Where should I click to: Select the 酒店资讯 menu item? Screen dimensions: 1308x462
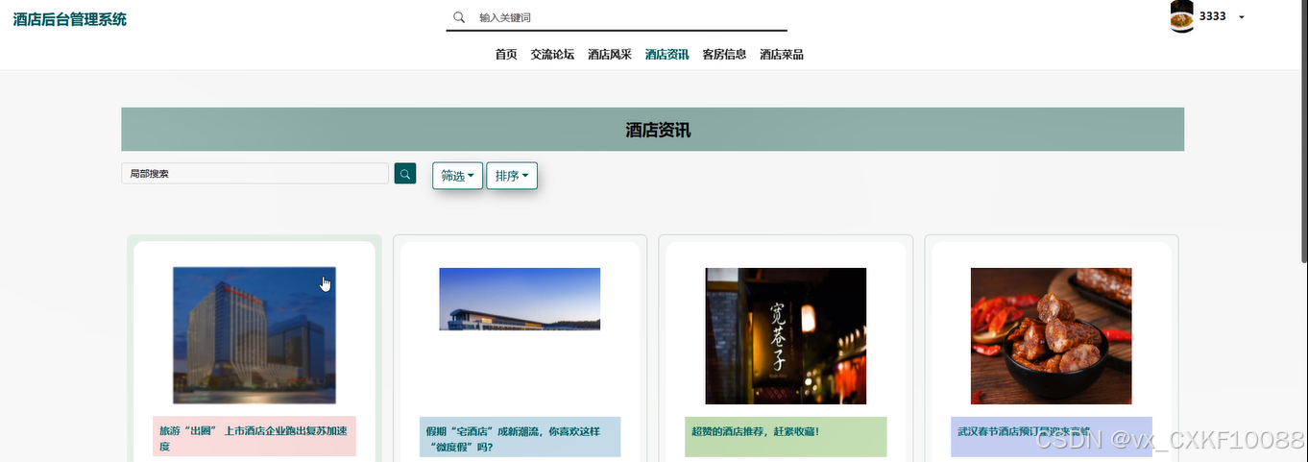coord(667,55)
